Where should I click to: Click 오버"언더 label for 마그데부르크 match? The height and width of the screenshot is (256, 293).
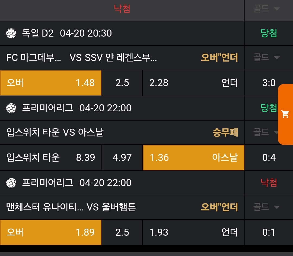pyautogui.click(x=219, y=58)
